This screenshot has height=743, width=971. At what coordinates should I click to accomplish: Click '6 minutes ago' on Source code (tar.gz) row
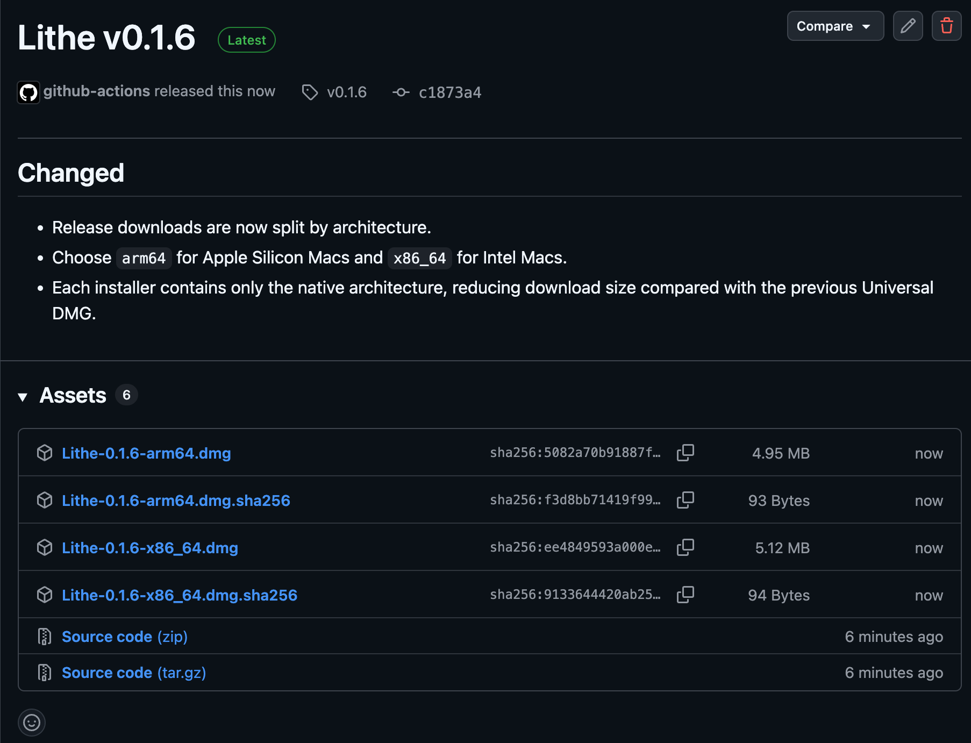point(894,673)
